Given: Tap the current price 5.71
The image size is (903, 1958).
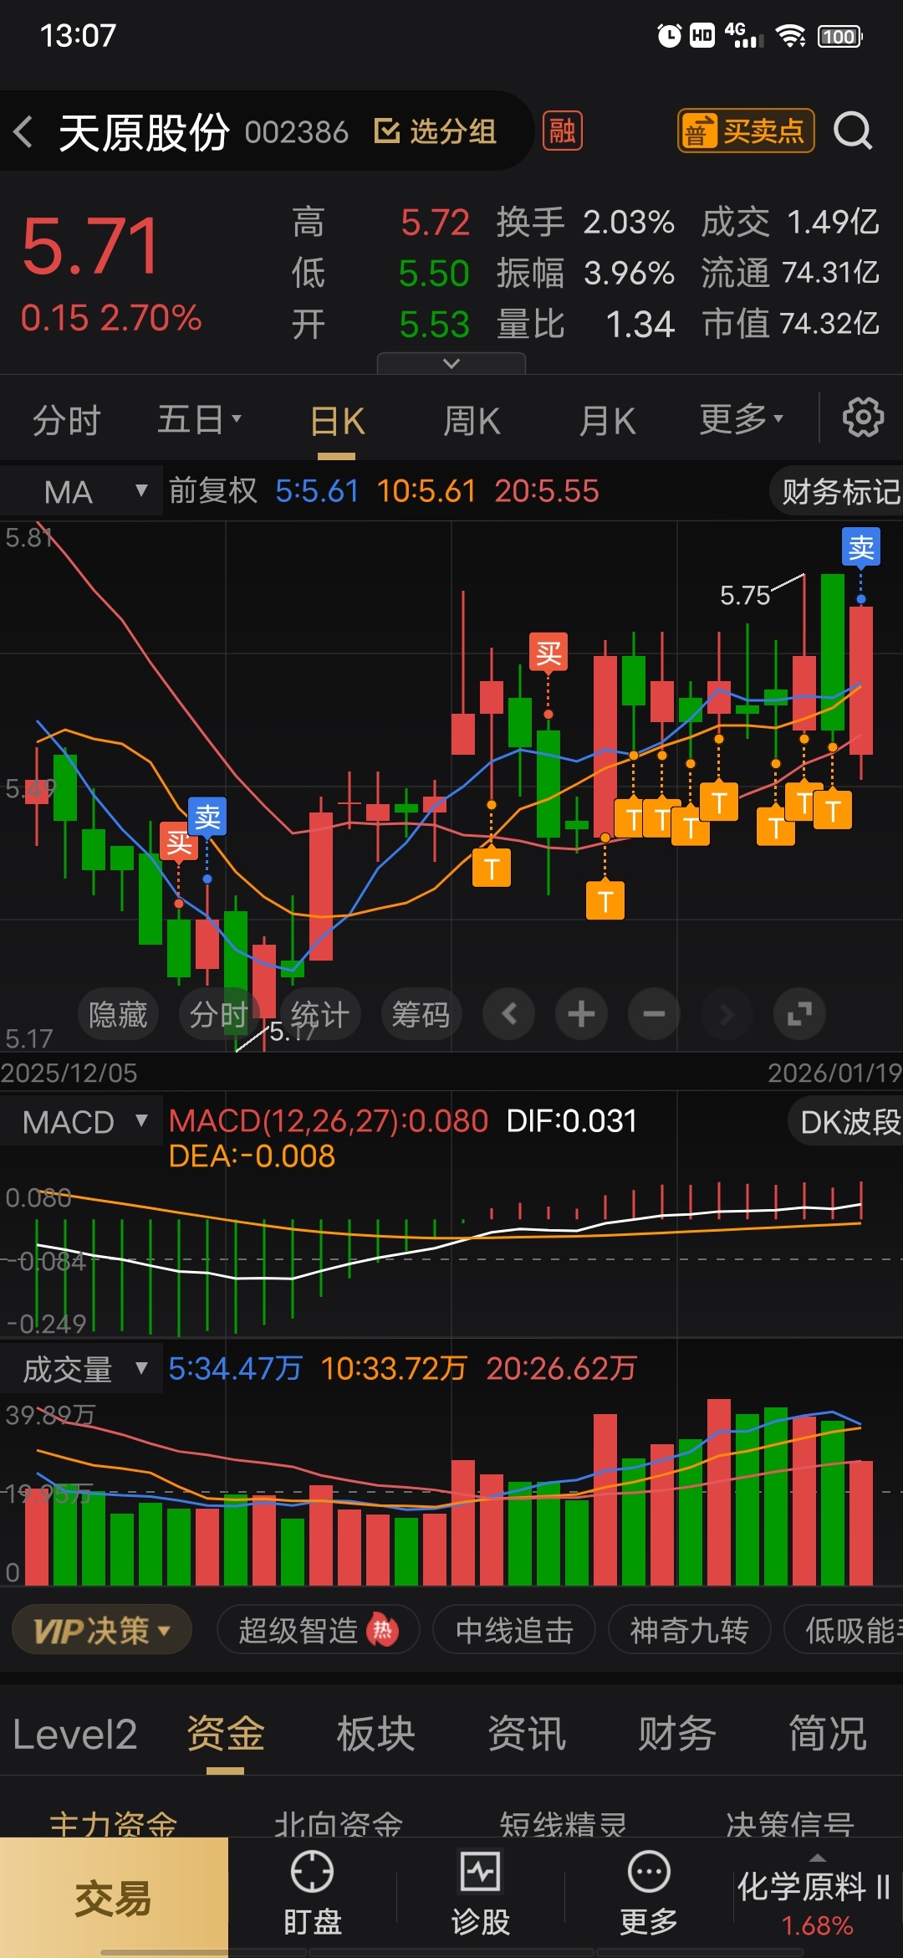Looking at the screenshot, I should point(90,246).
